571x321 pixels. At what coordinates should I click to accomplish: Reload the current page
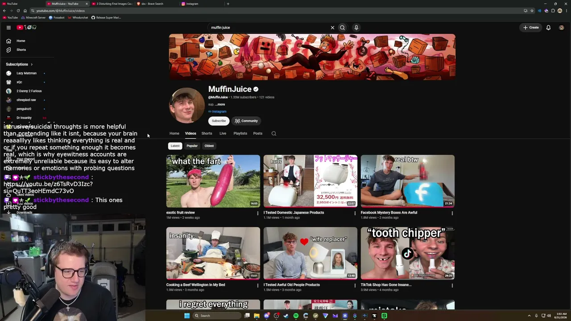pos(18,11)
